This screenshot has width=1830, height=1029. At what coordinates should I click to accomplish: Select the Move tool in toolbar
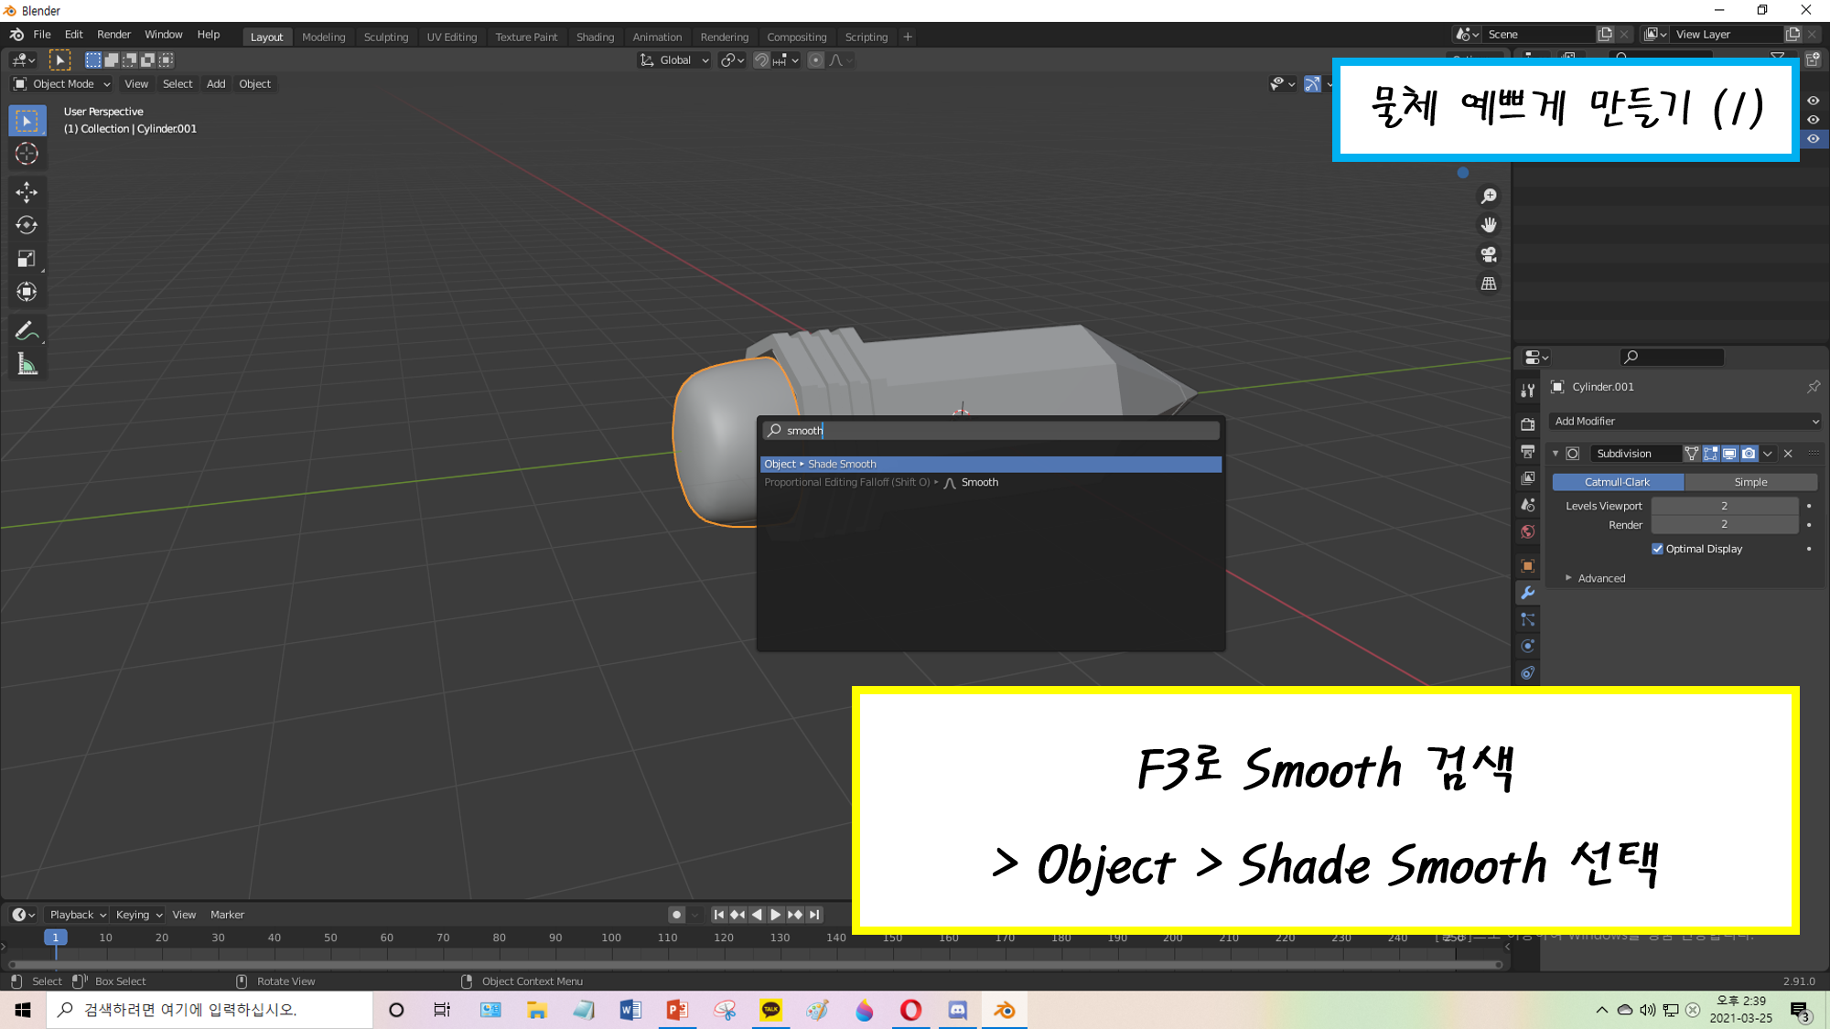click(x=27, y=192)
